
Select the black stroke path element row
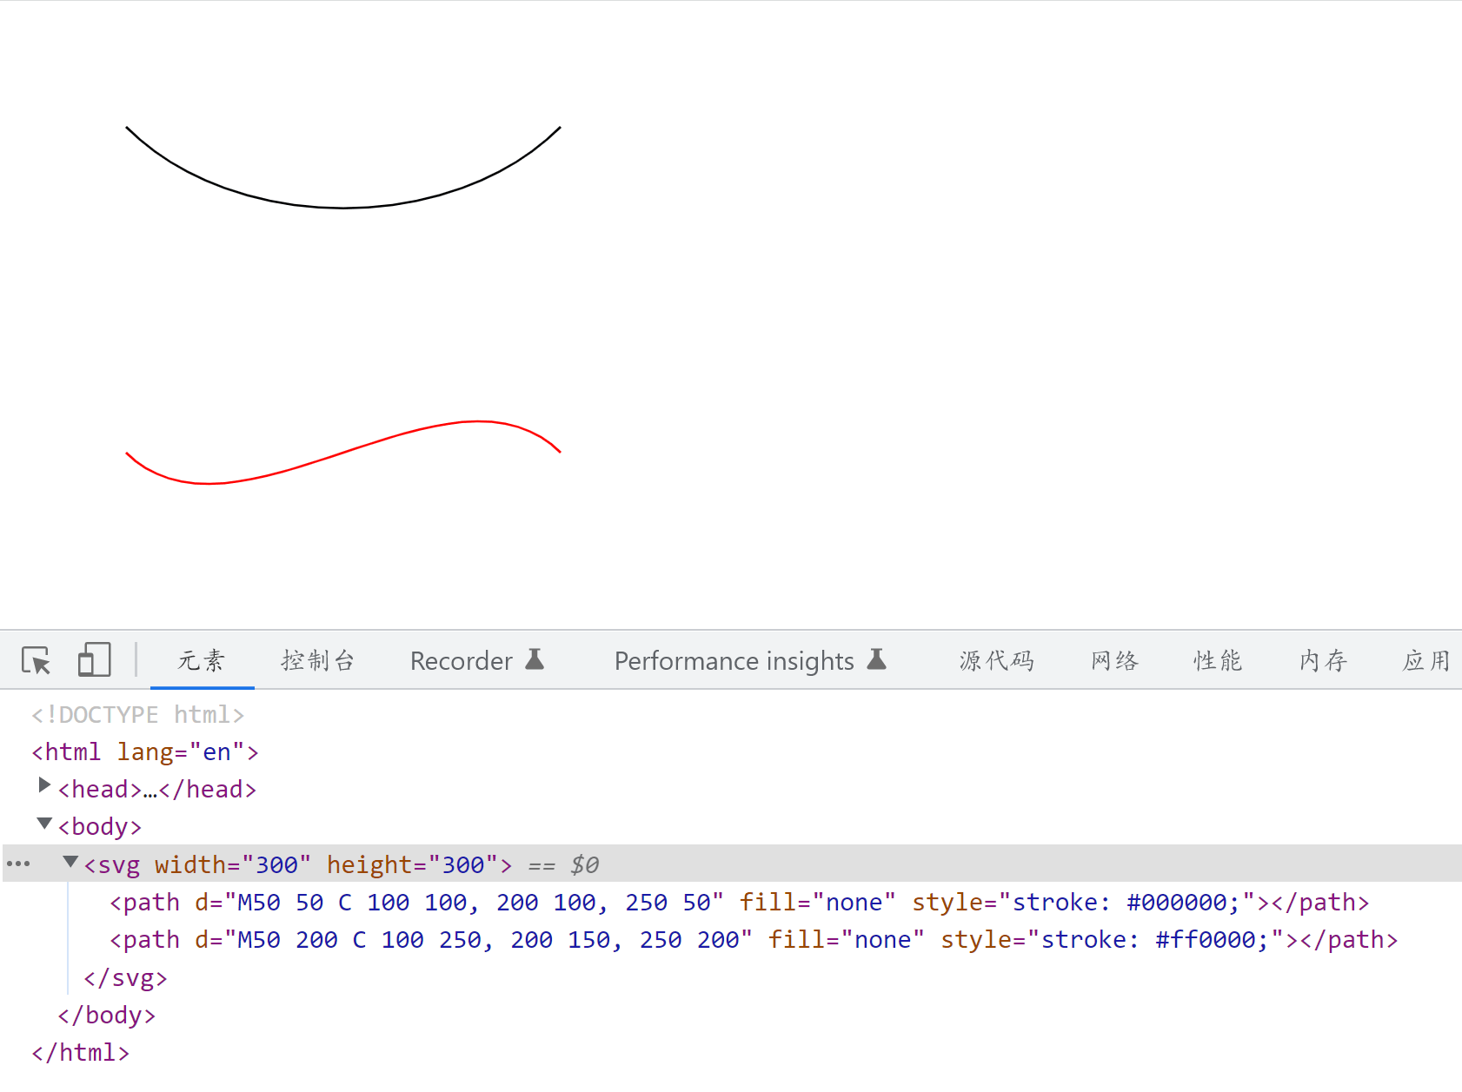point(740,902)
